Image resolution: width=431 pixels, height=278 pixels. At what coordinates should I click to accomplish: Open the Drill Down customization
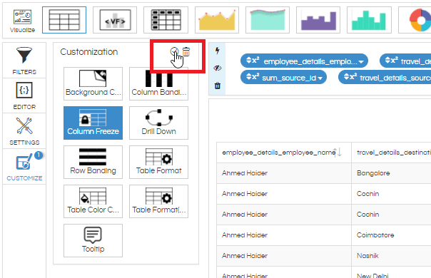[158, 123]
